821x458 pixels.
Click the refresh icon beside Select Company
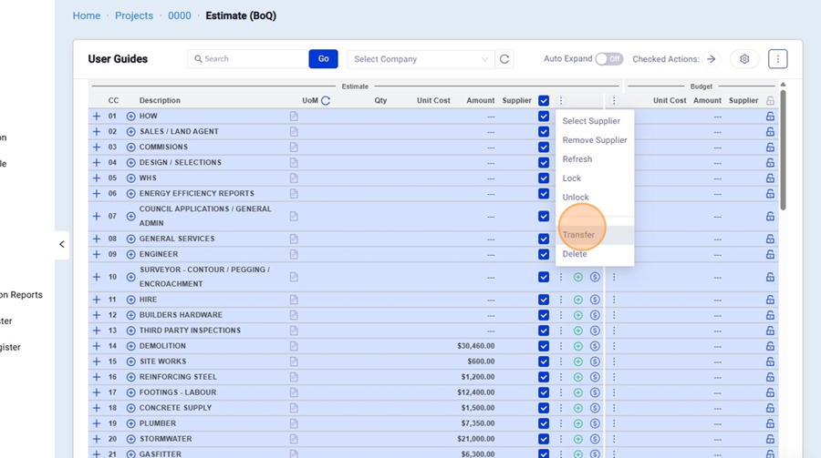pyautogui.click(x=504, y=59)
